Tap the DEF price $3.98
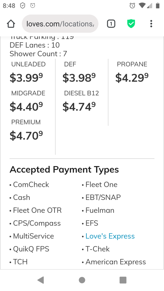 79,78
